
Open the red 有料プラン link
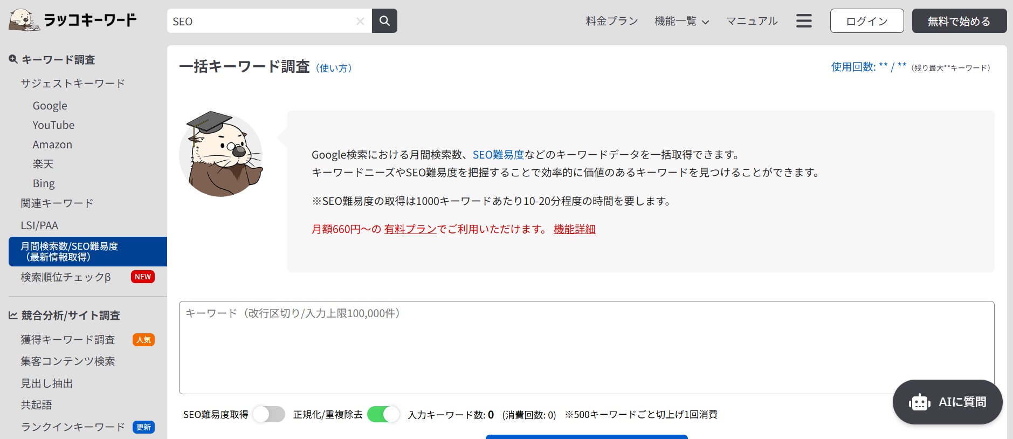pyautogui.click(x=410, y=229)
